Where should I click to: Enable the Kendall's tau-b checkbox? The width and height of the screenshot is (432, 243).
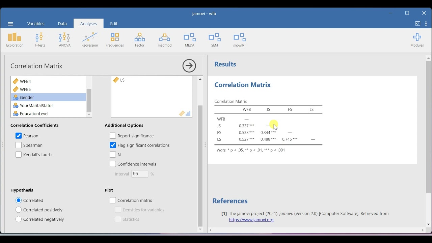[19, 155]
